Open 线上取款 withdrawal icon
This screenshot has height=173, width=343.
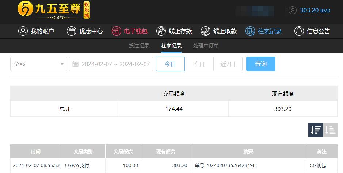pos(206,31)
